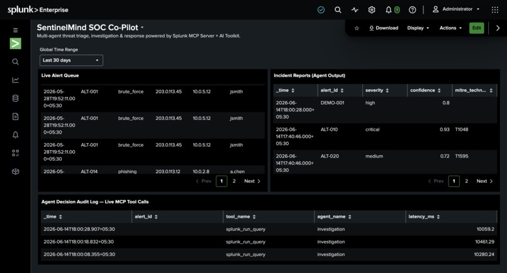507x273 pixels.
Task: Open the activity pulse icon
Action: [355, 10]
